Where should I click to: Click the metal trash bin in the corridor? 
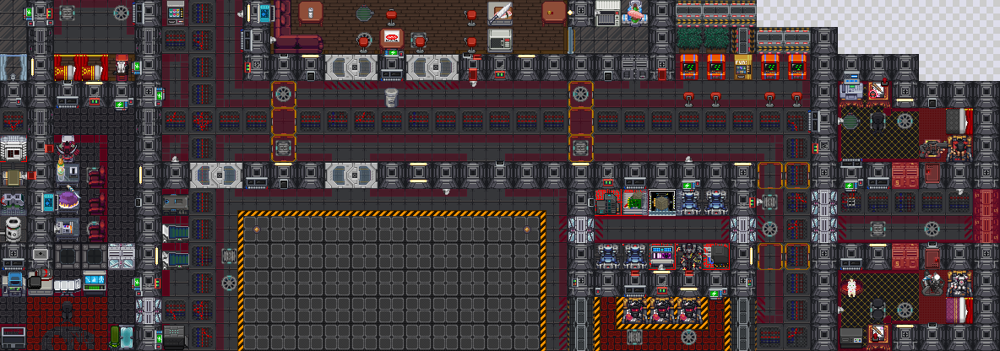(392, 98)
